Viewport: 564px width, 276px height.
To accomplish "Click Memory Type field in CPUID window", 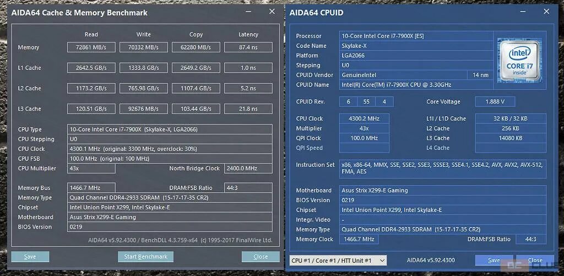I will pyautogui.click(x=443, y=229).
